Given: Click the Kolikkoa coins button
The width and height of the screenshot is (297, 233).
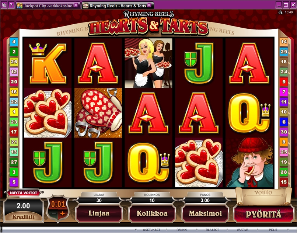Looking at the screenshot, I should 152,213.
